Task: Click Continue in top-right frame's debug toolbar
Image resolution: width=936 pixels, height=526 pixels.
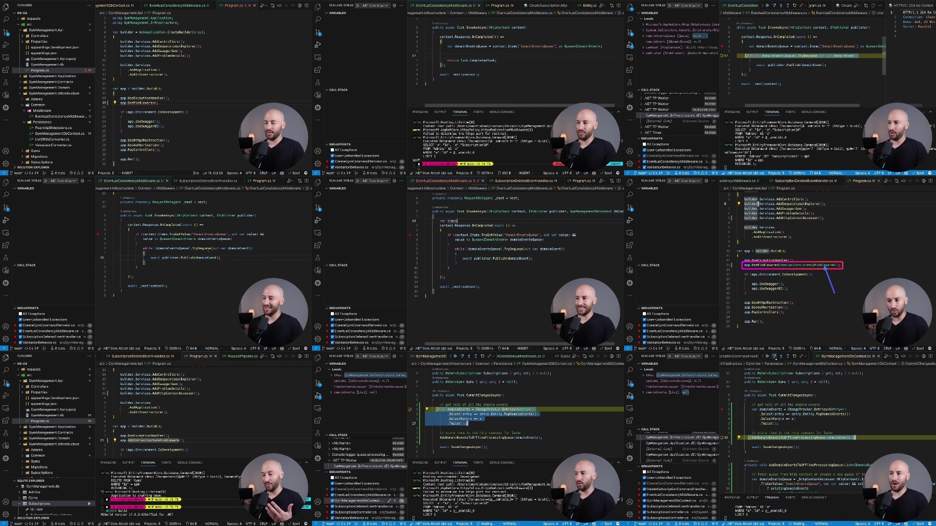Action: click(x=768, y=5)
